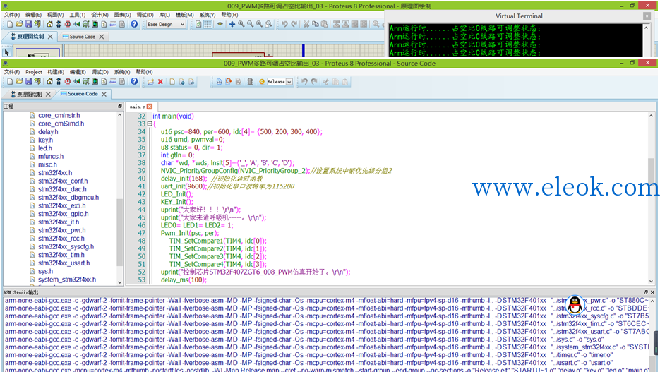Click the QQ penguin icon
The width and height of the screenshot is (660, 372).
(x=575, y=304)
